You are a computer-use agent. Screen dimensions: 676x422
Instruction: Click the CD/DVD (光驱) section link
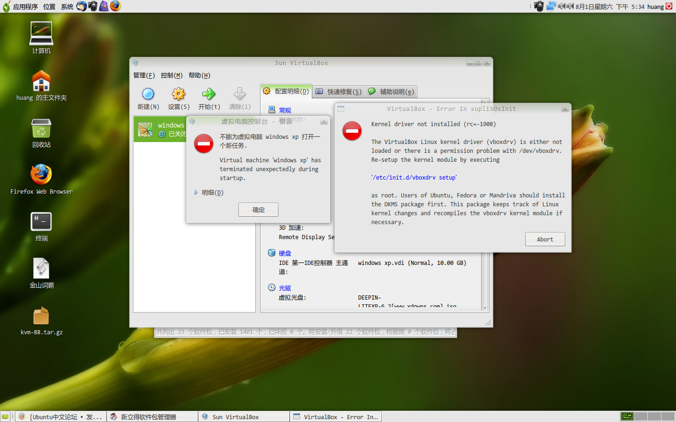285,288
